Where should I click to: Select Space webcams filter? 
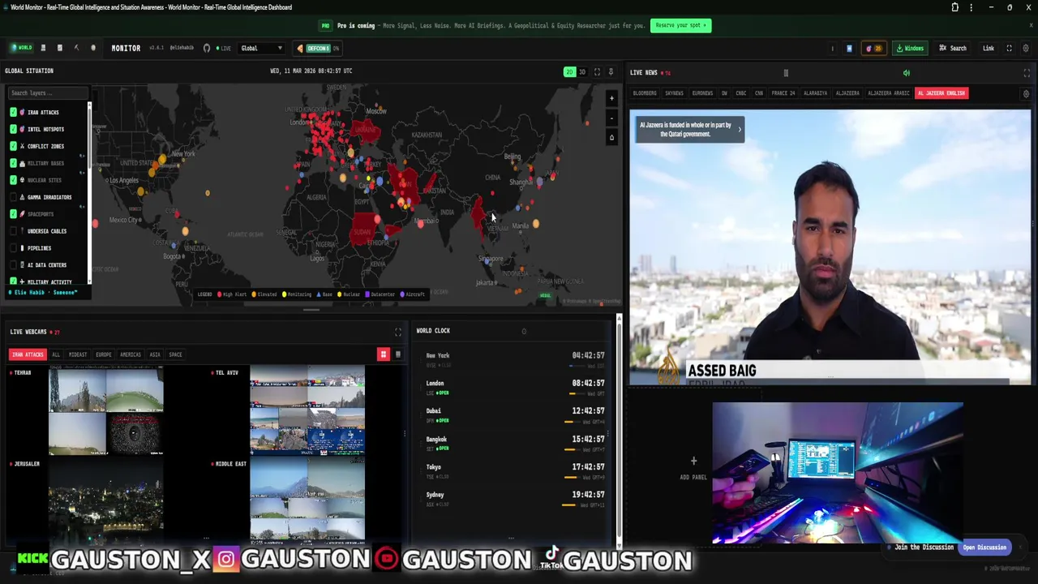[x=176, y=354]
